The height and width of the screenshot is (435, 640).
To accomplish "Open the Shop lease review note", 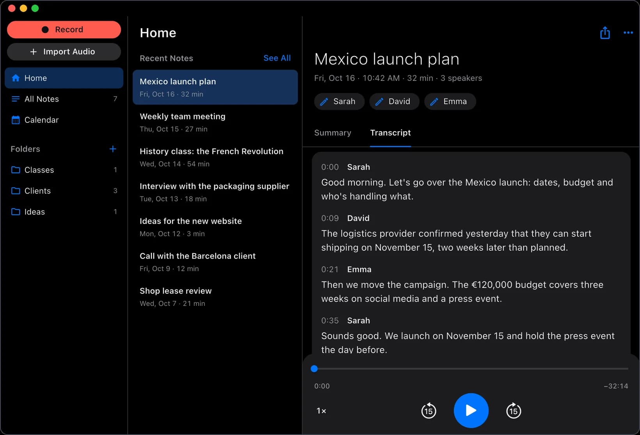I will tap(215, 297).
